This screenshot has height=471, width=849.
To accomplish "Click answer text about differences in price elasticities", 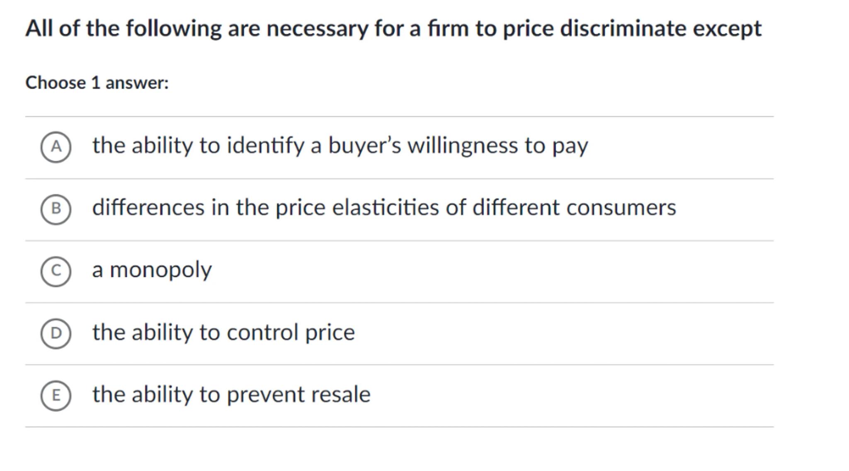I will pos(384,208).
